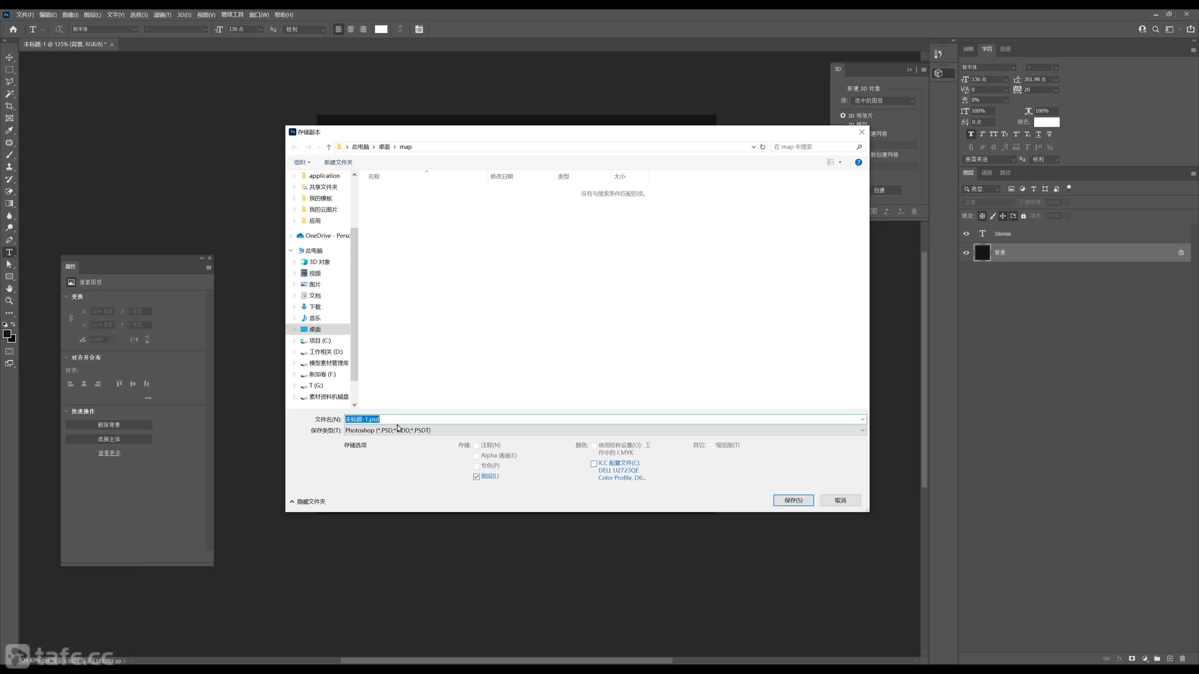
Task: Select the Clone Stamp tool
Action: 9,167
